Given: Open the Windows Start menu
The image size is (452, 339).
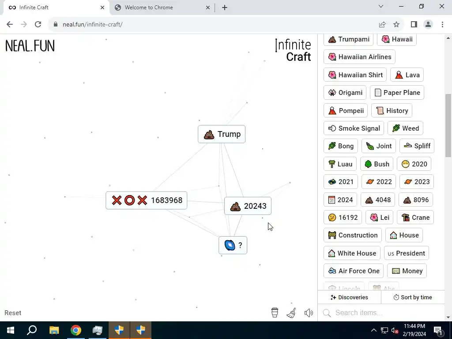Looking at the screenshot, I should coord(11,330).
